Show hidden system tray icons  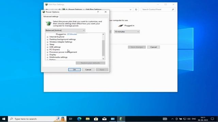tap(172, 119)
